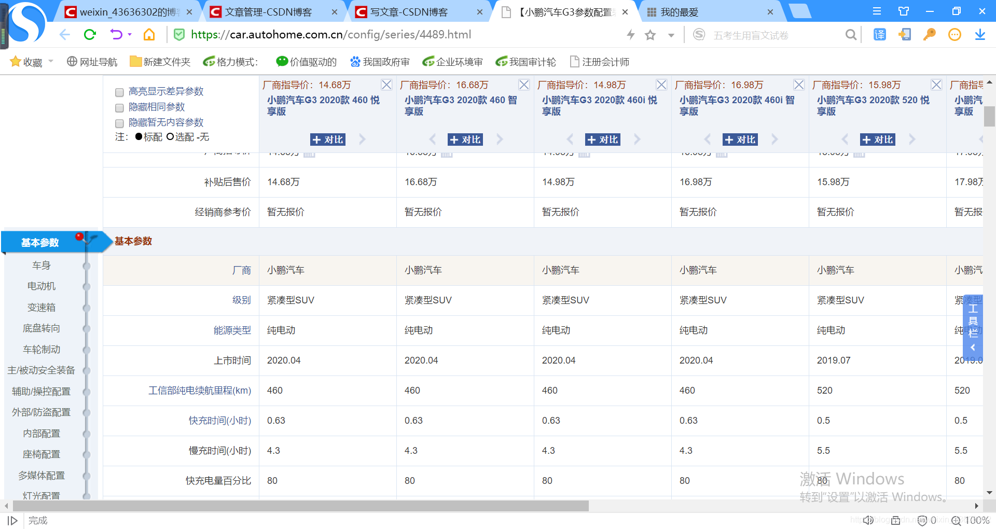Remove the 15.98万 520 悦享版 column
This screenshot has height=529, width=996.
937,85
